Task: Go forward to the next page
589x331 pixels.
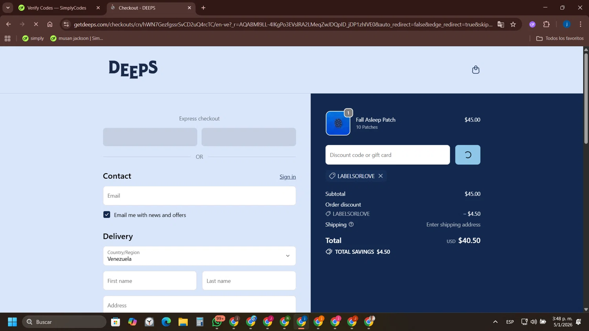Action: [22, 24]
